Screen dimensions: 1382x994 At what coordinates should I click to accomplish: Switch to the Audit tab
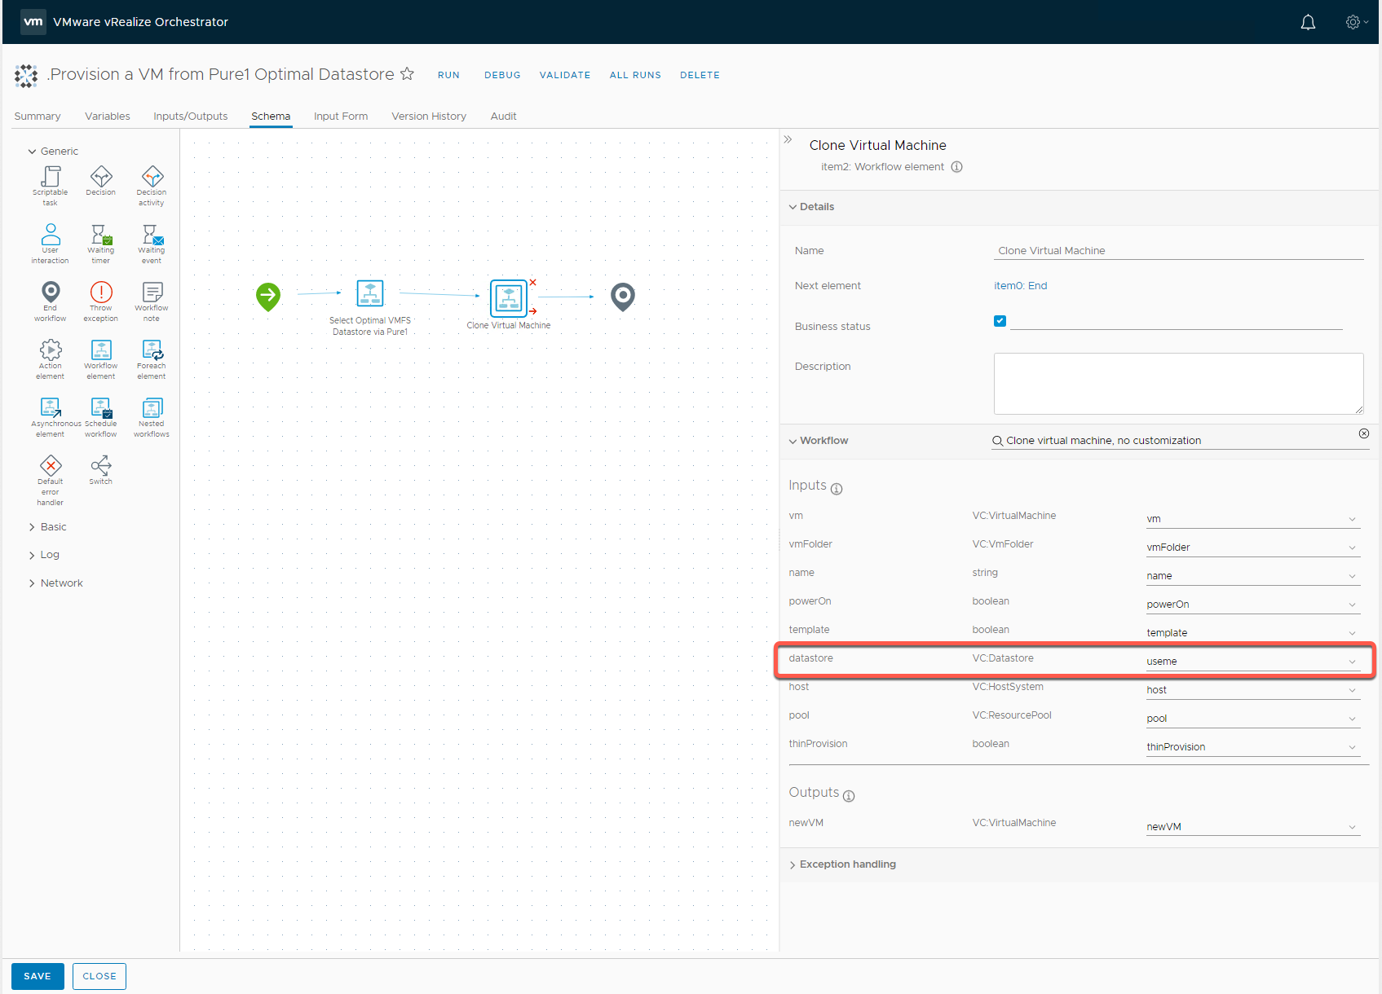[x=504, y=117]
